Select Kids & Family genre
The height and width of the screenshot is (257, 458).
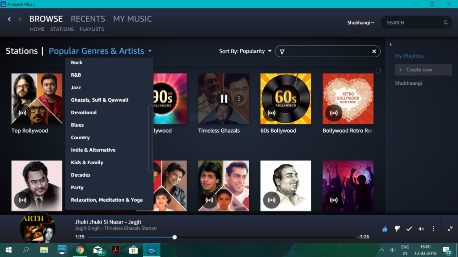pos(87,162)
